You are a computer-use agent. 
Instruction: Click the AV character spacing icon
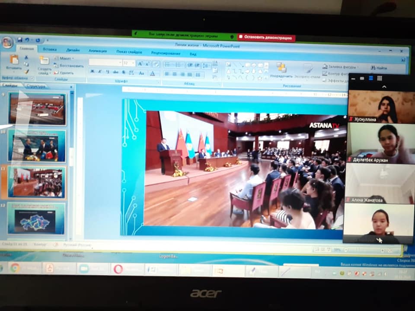point(131,73)
